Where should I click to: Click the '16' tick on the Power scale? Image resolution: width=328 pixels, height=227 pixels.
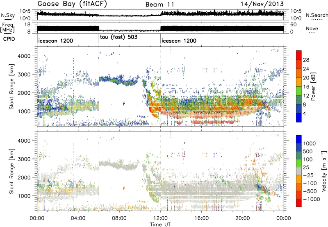click(306, 87)
